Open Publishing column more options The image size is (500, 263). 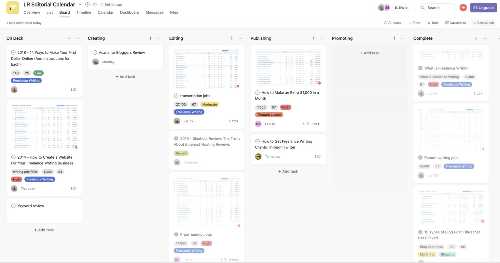(322, 38)
